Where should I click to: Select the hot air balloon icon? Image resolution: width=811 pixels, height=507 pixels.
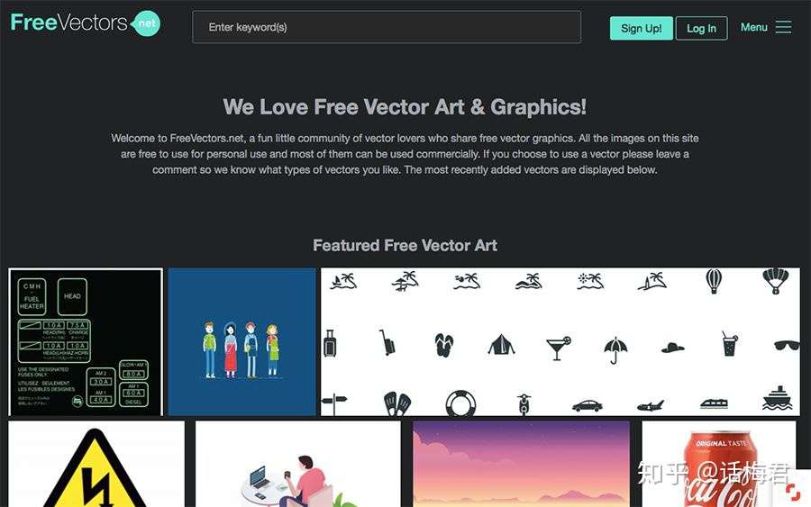coord(714,282)
